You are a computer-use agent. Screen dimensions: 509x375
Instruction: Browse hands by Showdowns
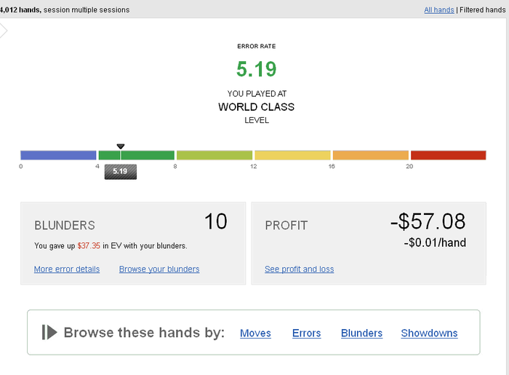429,333
